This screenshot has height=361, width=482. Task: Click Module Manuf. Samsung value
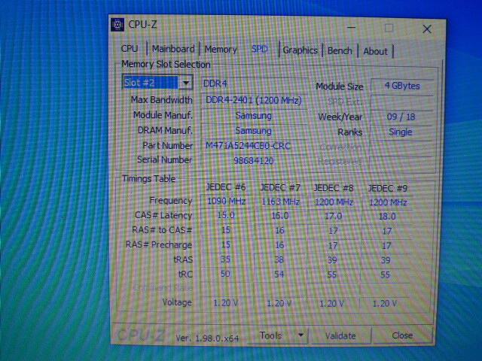[254, 115]
